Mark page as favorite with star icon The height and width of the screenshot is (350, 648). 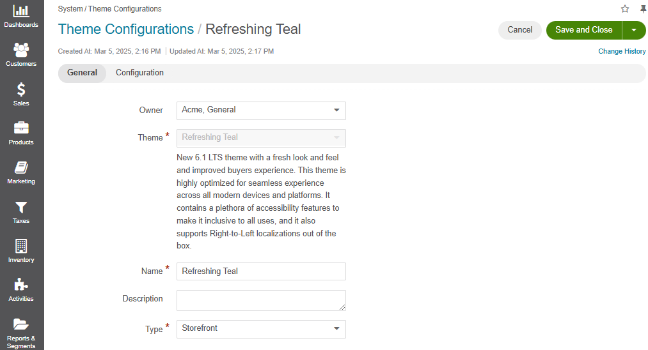pyautogui.click(x=625, y=9)
